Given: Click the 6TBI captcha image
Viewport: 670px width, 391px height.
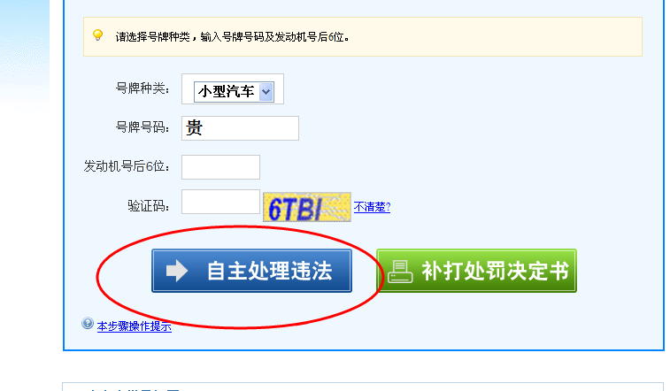Looking at the screenshot, I should (307, 207).
